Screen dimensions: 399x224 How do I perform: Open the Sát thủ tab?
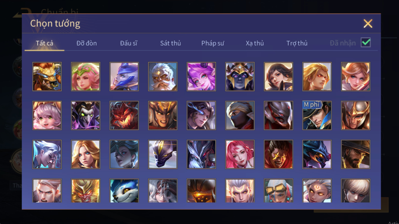tap(170, 43)
